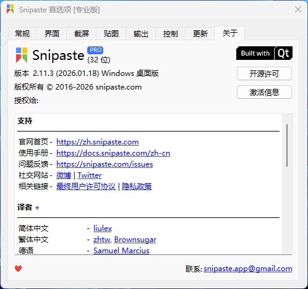308x289 pixels.
Task: Click the 授权给: label
Action: pos(26,101)
